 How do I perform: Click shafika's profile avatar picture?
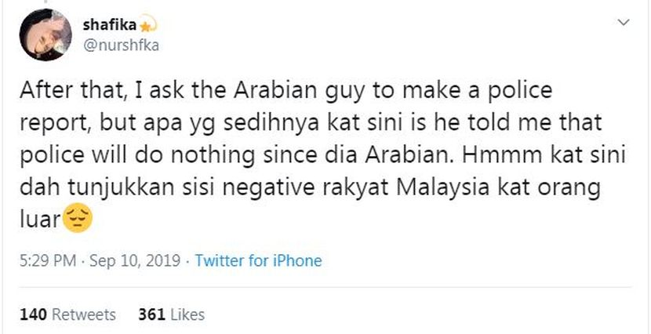pos(45,34)
